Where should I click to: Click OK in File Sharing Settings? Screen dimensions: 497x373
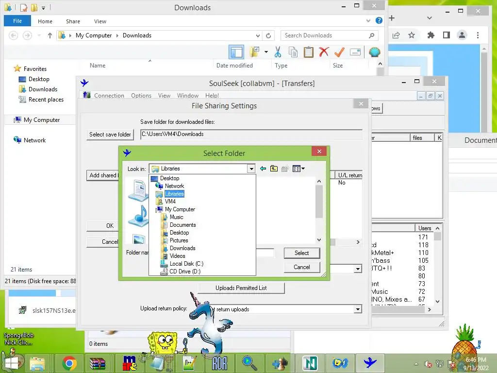102,225
